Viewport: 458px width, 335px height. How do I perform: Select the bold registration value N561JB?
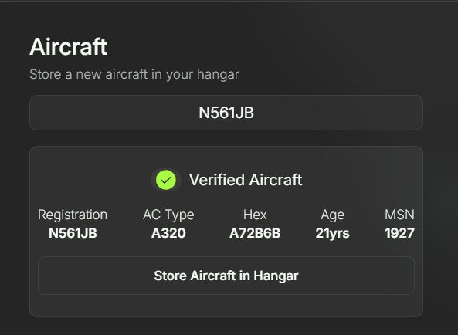[x=73, y=233]
